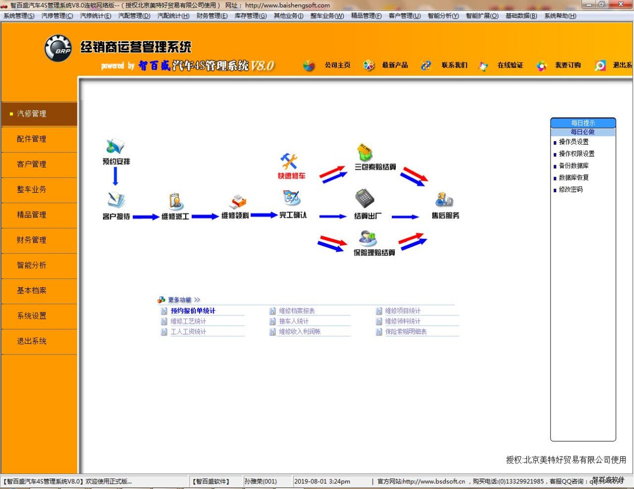Image resolution: width=634 pixels, height=489 pixels.
Task: Switch to 配件管理 in the sidebar
Action: 32,139
